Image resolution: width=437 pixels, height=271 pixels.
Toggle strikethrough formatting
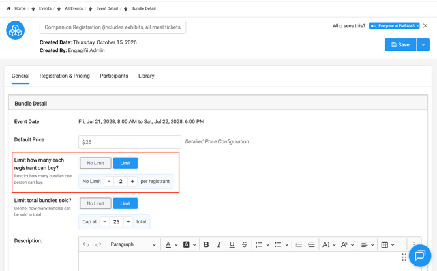click(x=245, y=244)
